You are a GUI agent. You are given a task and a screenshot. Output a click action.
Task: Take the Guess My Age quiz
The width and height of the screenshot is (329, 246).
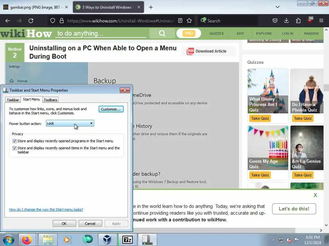click(260, 175)
